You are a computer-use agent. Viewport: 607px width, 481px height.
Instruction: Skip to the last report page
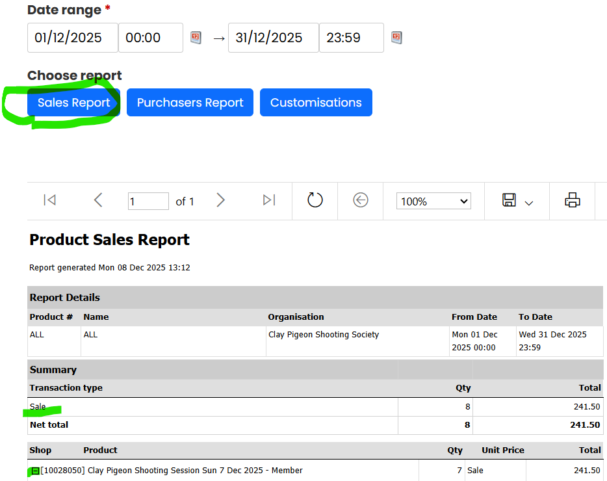[268, 201]
